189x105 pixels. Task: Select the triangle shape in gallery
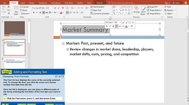click(114, 10)
